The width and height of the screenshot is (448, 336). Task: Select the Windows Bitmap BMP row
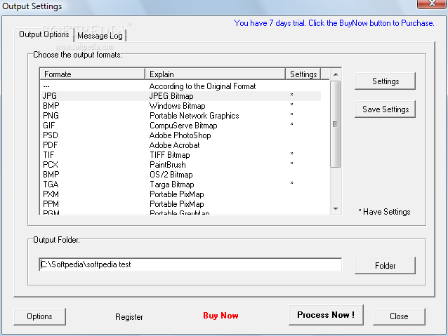coord(181,106)
